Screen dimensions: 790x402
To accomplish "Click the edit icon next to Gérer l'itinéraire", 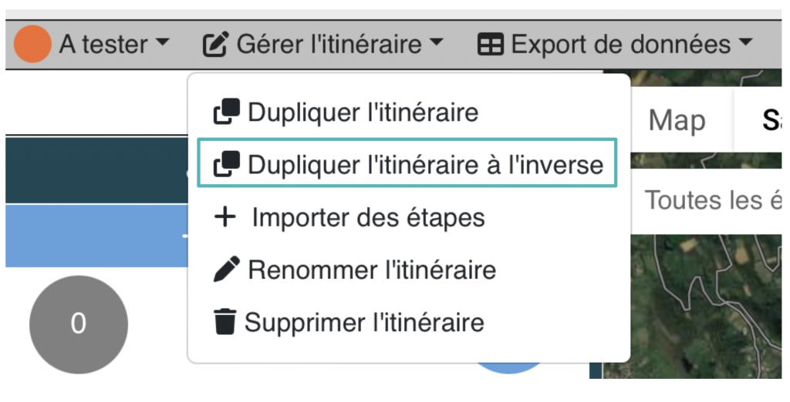I will 216,44.
